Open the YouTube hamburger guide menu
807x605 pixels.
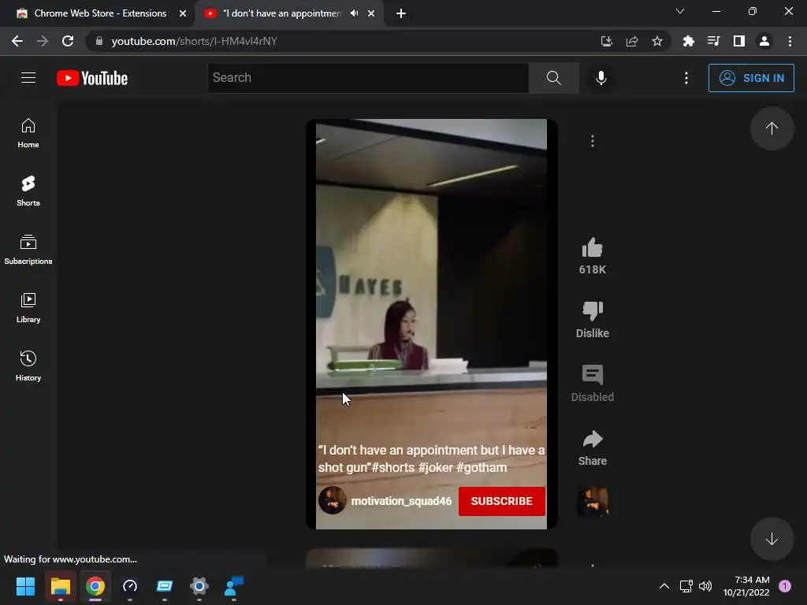point(28,78)
